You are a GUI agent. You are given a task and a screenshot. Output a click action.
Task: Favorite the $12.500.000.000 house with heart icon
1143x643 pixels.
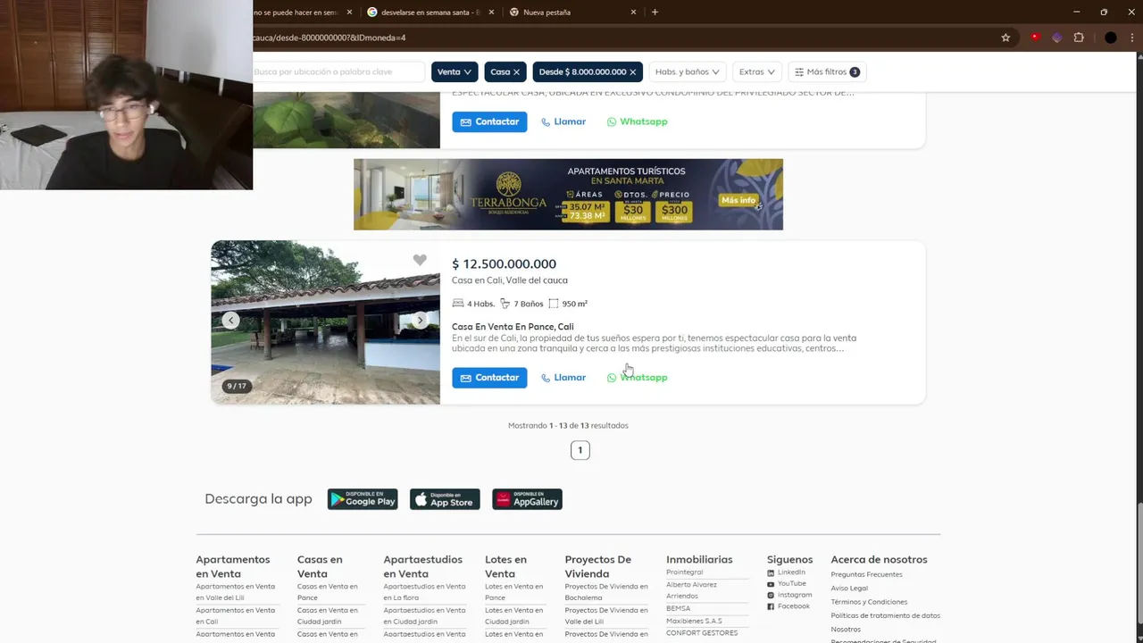420,260
